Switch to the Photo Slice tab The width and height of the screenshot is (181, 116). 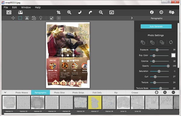coord(59,92)
